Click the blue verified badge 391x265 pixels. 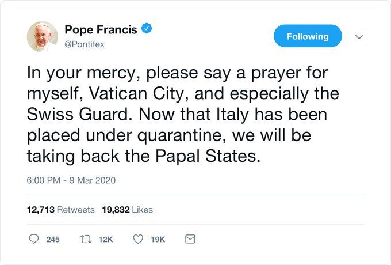[x=147, y=29]
